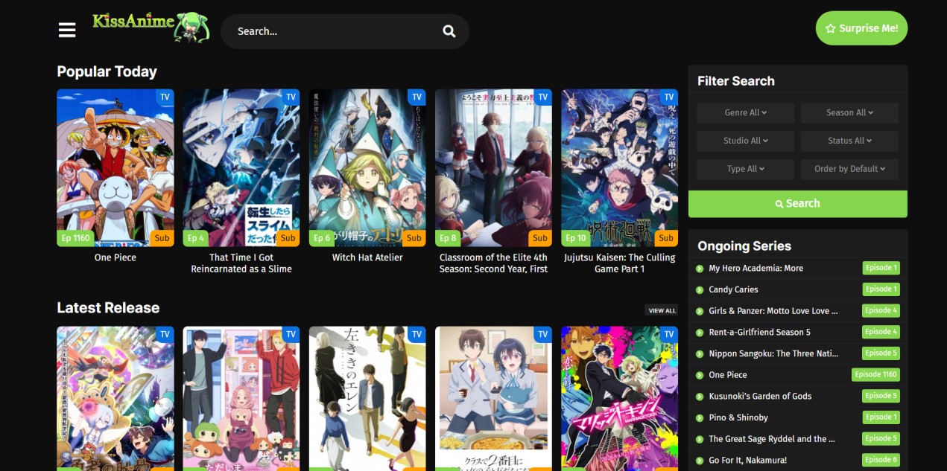947x471 pixels.
Task: Open the Genre All dropdown
Action: (745, 112)
